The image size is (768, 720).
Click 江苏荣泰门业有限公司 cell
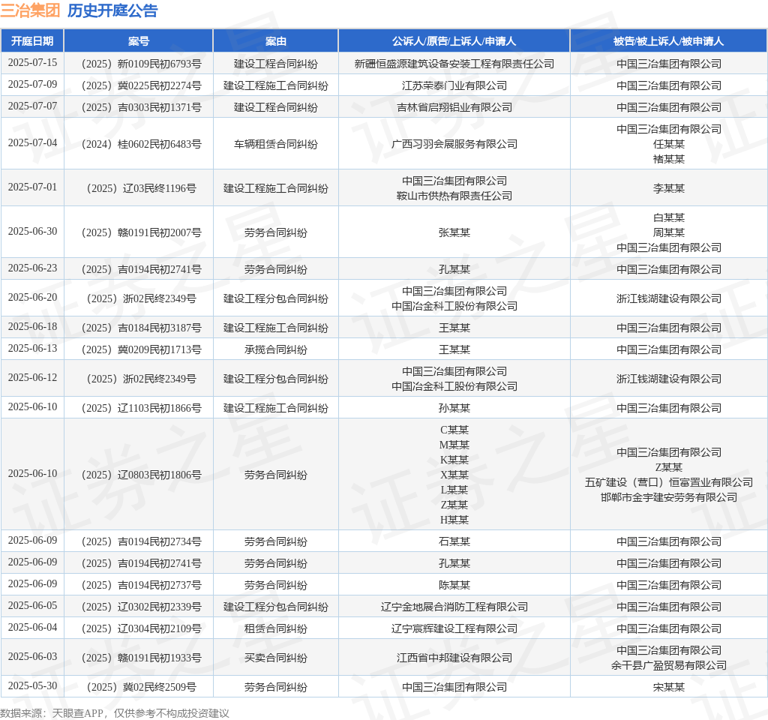[454, 85]
